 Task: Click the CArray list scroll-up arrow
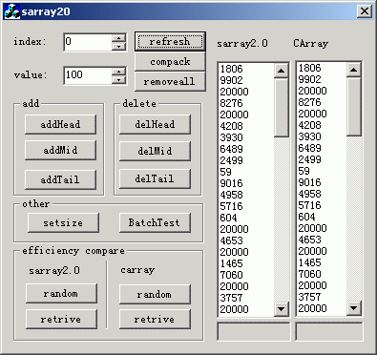click(353, 70)
